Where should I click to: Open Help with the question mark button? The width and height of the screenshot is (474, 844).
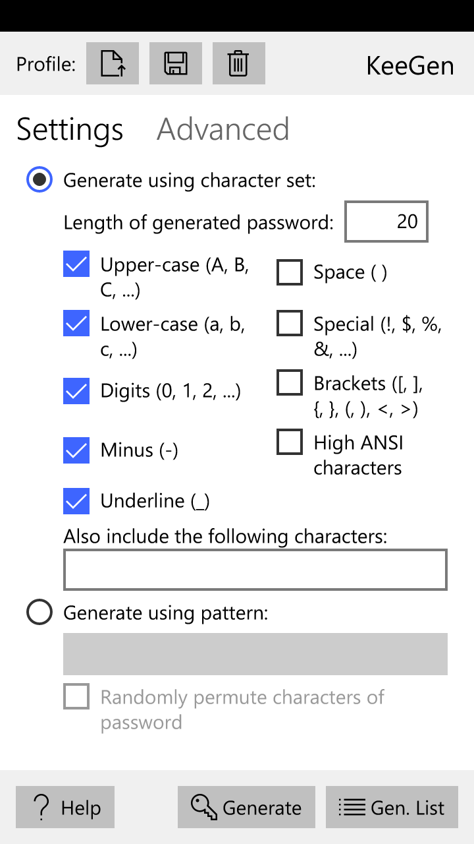[65, 807]
